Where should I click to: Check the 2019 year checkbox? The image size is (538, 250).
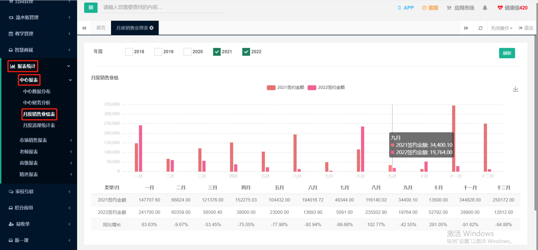(158, 52)
